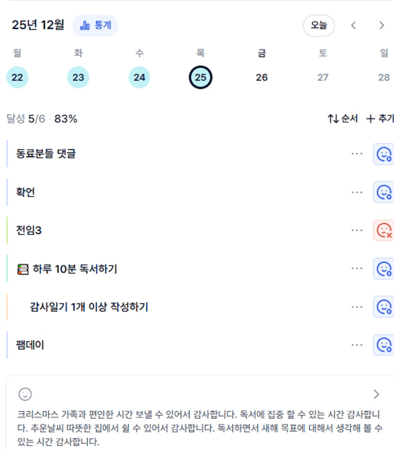Add a new habit with 추가
This screenshot has height=449, width=394.
click(x=380, y=119)
